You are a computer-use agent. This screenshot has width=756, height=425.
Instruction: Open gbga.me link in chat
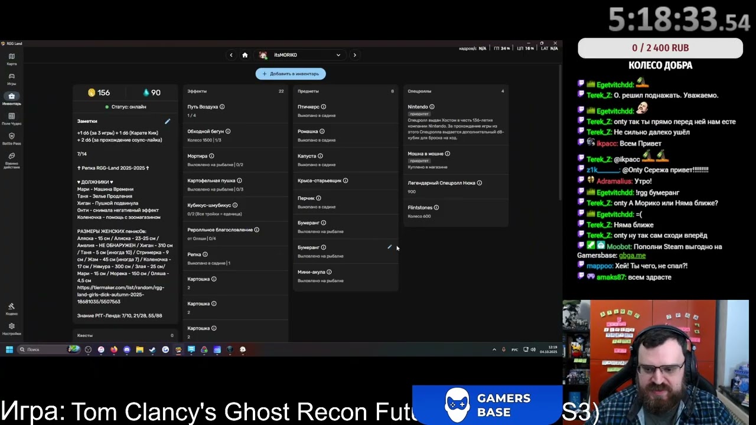click(632, 256)
